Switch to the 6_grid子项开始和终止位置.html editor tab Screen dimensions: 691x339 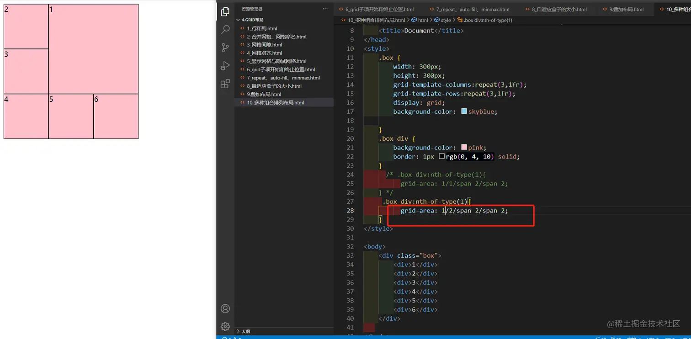coord(379,9)
